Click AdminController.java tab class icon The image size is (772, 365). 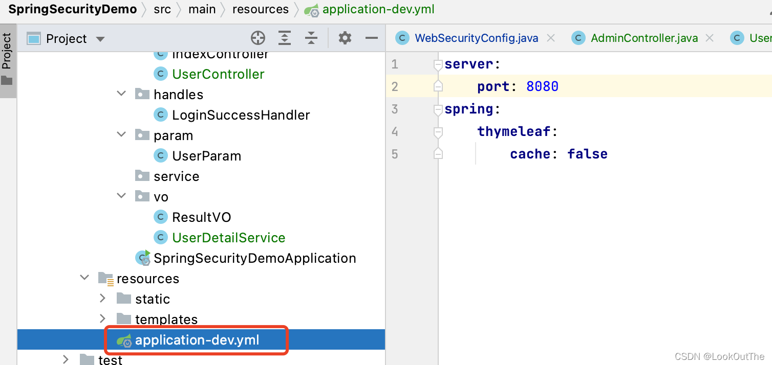click(x=578, y=38)
